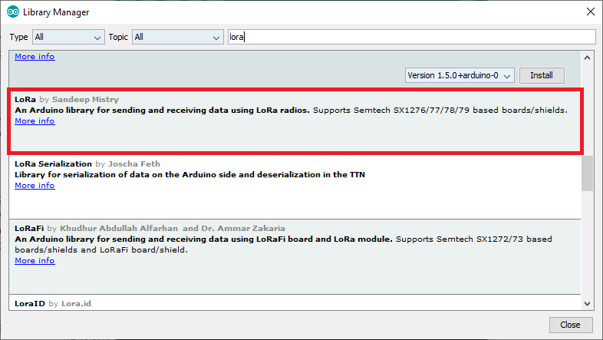
Task: Open More info under LoRa Serialization
Action: [35, 186]
